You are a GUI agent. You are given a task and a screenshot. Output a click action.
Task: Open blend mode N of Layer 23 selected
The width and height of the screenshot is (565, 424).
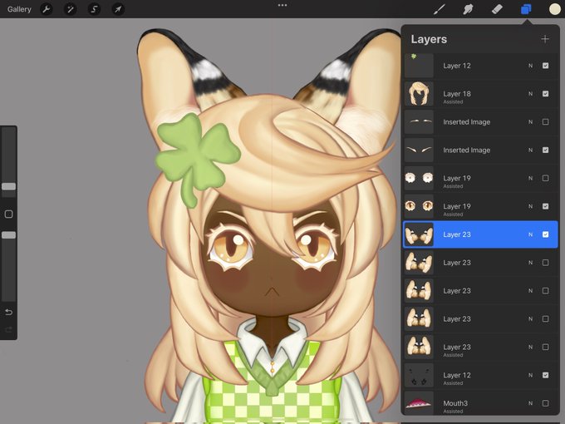(530, 234)
